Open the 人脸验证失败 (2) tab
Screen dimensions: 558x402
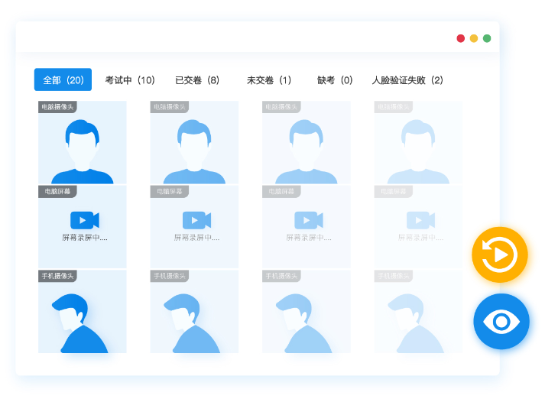407,79
